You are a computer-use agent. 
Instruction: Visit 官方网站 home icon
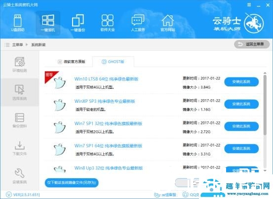tap(168, 23)
